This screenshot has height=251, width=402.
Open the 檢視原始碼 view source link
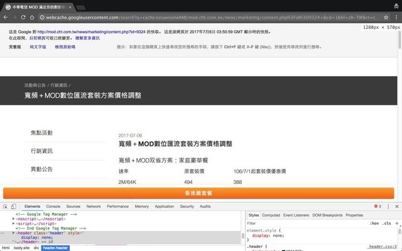(x=65, y=47)
